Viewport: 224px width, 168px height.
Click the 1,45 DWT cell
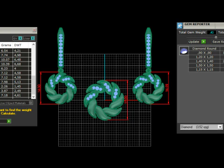(x=21, y=86)
